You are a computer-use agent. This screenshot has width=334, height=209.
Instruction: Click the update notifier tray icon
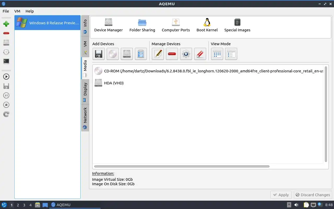[320, 205]
